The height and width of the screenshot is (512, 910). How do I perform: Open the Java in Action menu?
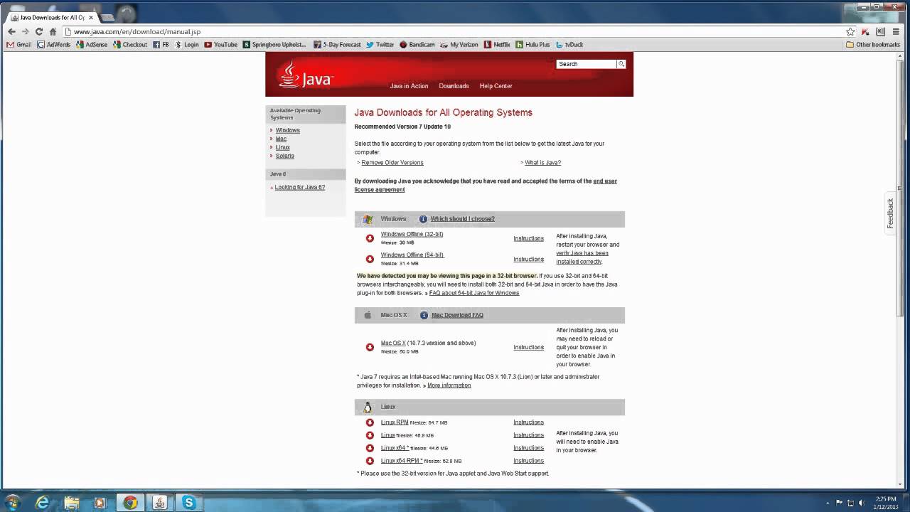tap(409, 86)
